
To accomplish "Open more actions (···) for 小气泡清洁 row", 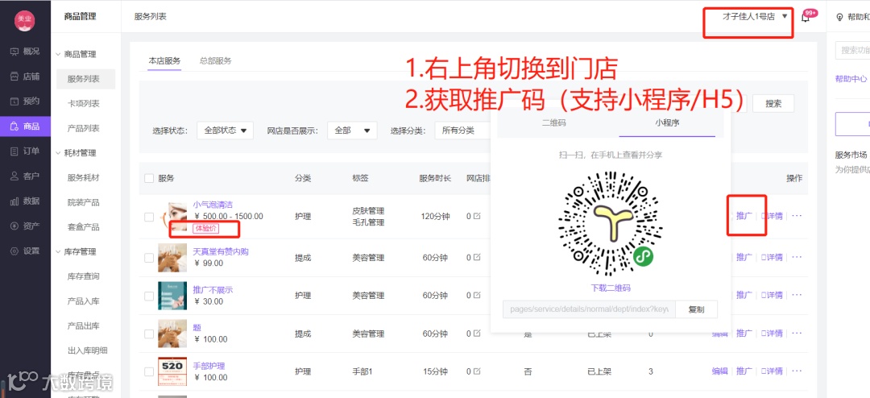I will coord(797,216).
